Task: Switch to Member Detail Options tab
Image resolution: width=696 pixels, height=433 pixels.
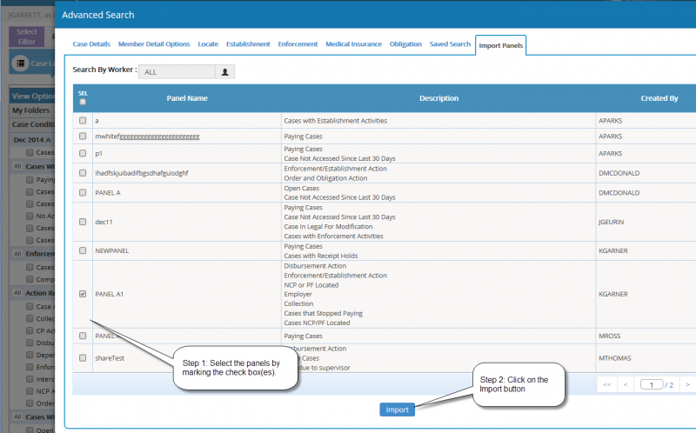Action: [154, 44]
